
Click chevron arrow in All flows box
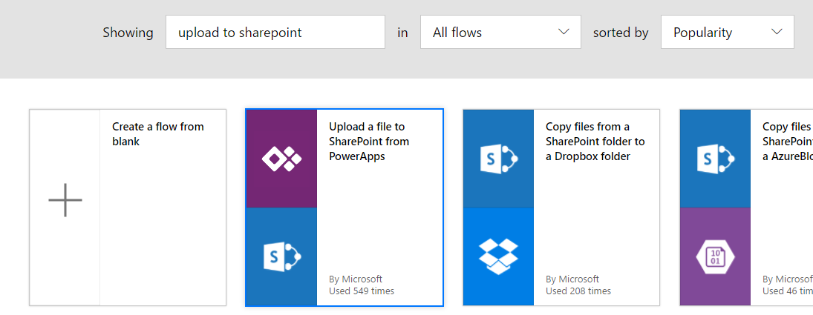click(x=563, y=32)
